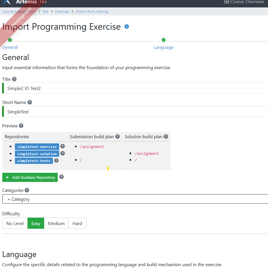Click help icon next to Submission build plan
The width and height of the screenshot is (268, 273).
(x=118, y=136)
